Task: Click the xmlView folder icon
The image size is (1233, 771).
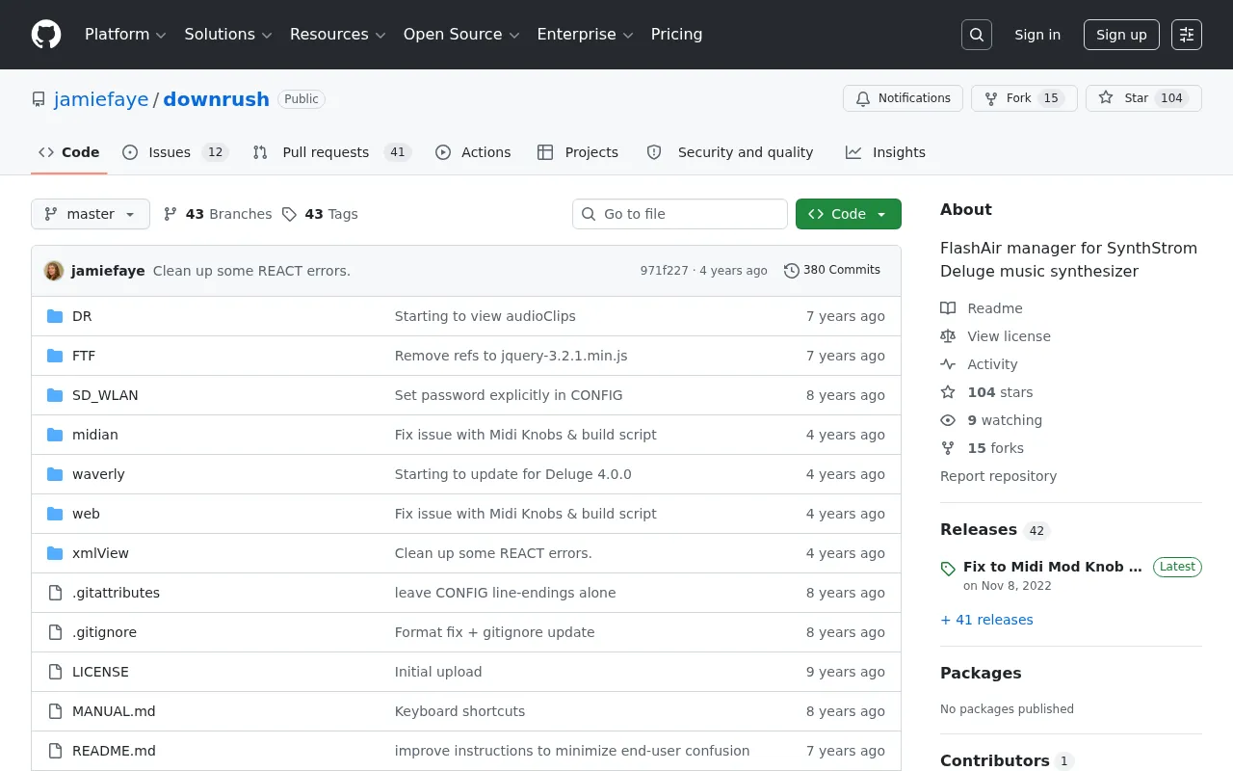Action: pos(55,553)
